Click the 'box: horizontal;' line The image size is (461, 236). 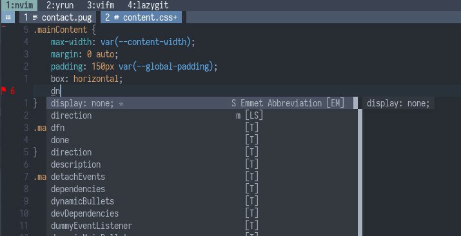pyautogui.click(x=87, y=79)
